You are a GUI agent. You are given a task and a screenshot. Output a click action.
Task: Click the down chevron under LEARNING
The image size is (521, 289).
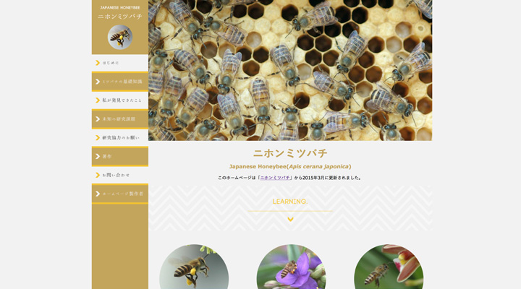coord(290,219)
